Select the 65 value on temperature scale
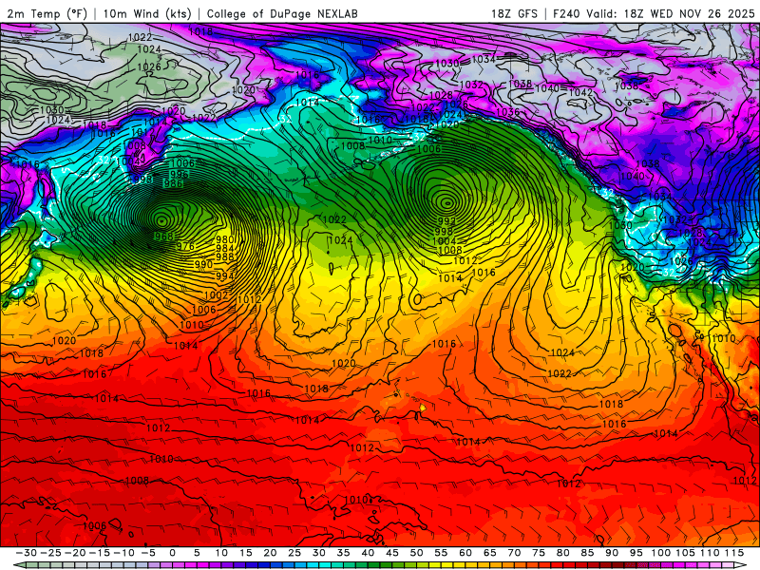This screenshot has height=570, width=760. (x=489, y=553)
